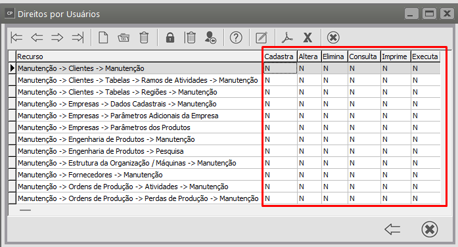Click the Altera column header
This screenshot has height=247, width=458.
coord(309,56)
